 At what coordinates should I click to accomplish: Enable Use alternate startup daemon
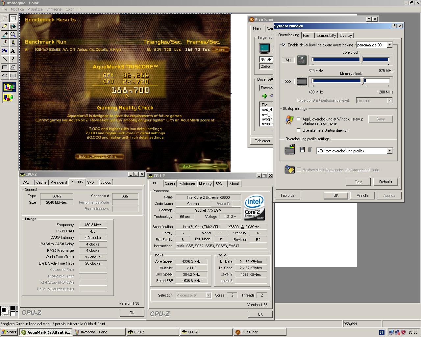(299, 130)
